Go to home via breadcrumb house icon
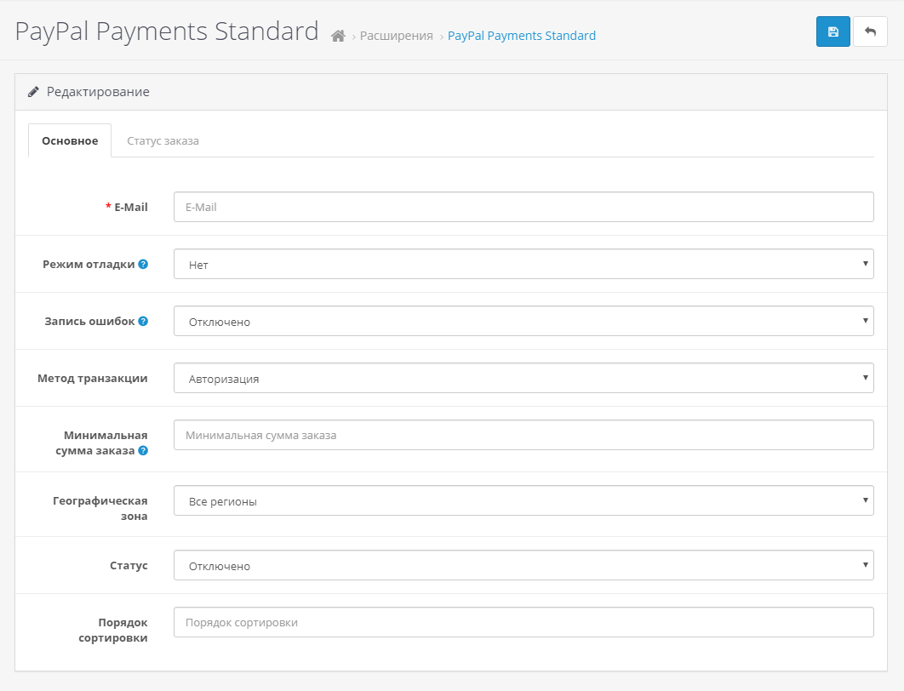The width and height of the screenshot is (904, 691). coord(339,36)
